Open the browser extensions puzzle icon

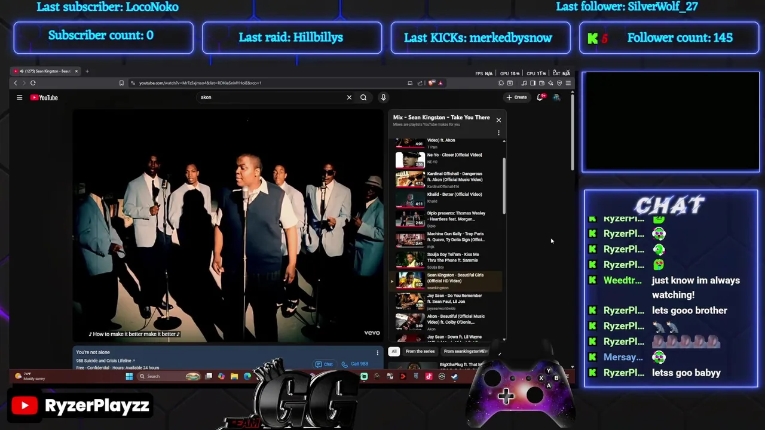pos(501,83)
